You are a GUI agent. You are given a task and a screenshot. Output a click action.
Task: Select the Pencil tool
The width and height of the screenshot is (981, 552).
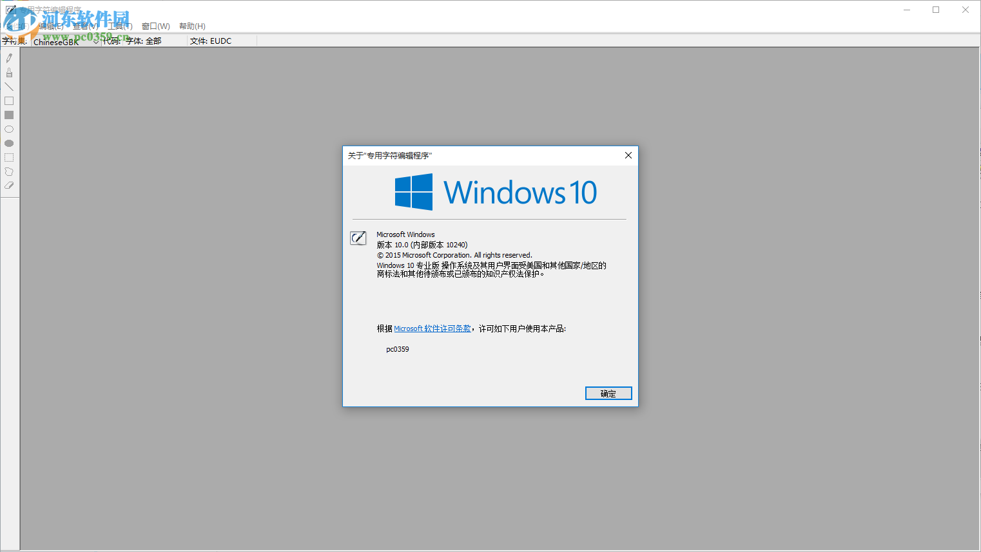[9, 58]
